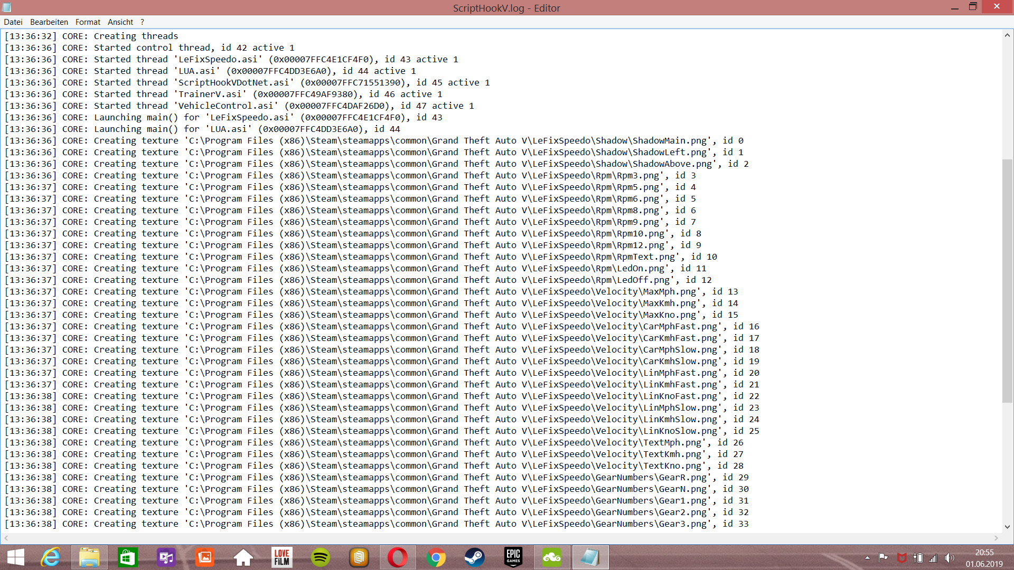The width and height of the screenshot is (1014, 570).
Task: Open File Explorer from taskbar
Action: click(89, 557)
